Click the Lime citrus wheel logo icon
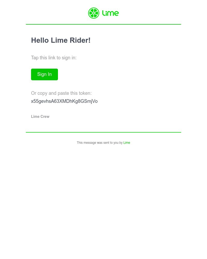207x259 pixels. tap(94, 13)
